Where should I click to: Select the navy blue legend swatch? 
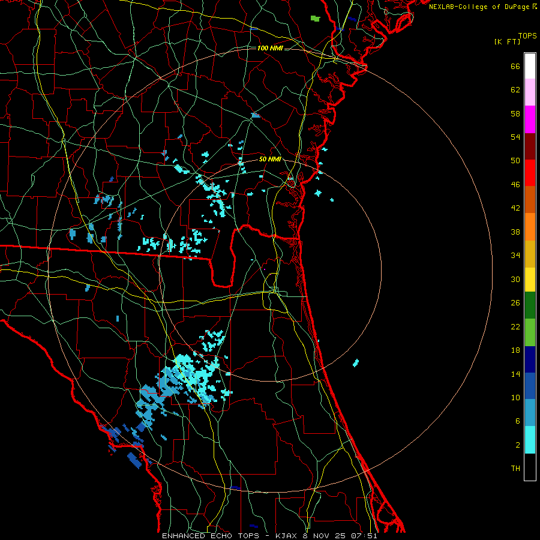tap(530, 359)
